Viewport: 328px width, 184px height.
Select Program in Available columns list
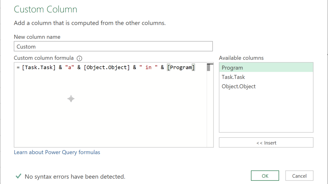tap(266, 68)
